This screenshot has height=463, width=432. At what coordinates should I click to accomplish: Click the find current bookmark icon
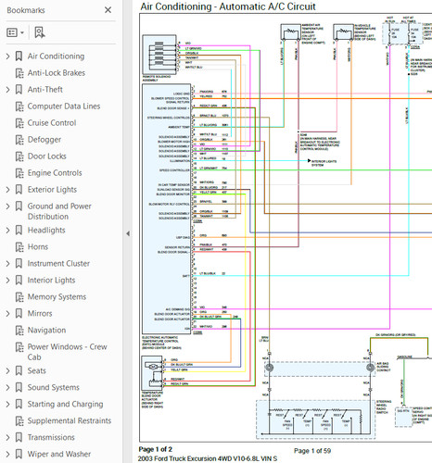pyautogui.click(x=40, y=32)
